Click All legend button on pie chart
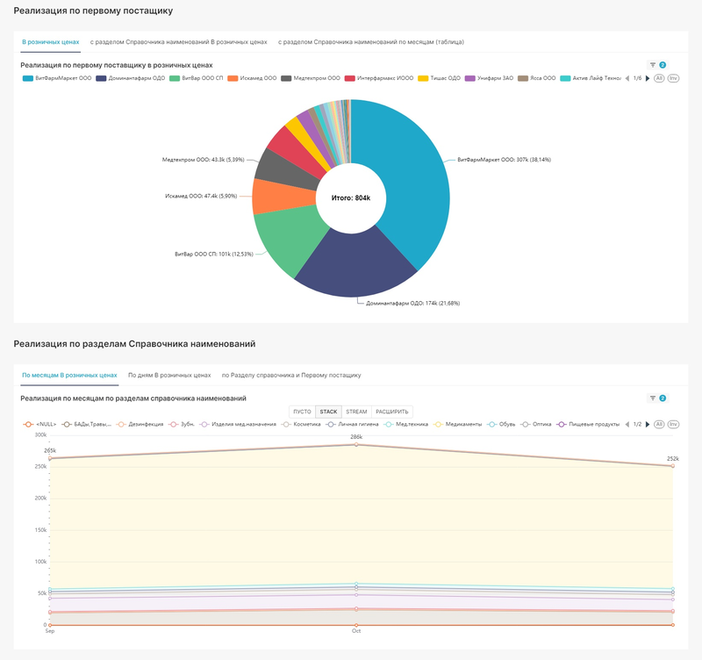Viewport: 702px width, 660px height. [x=659, y=78]
